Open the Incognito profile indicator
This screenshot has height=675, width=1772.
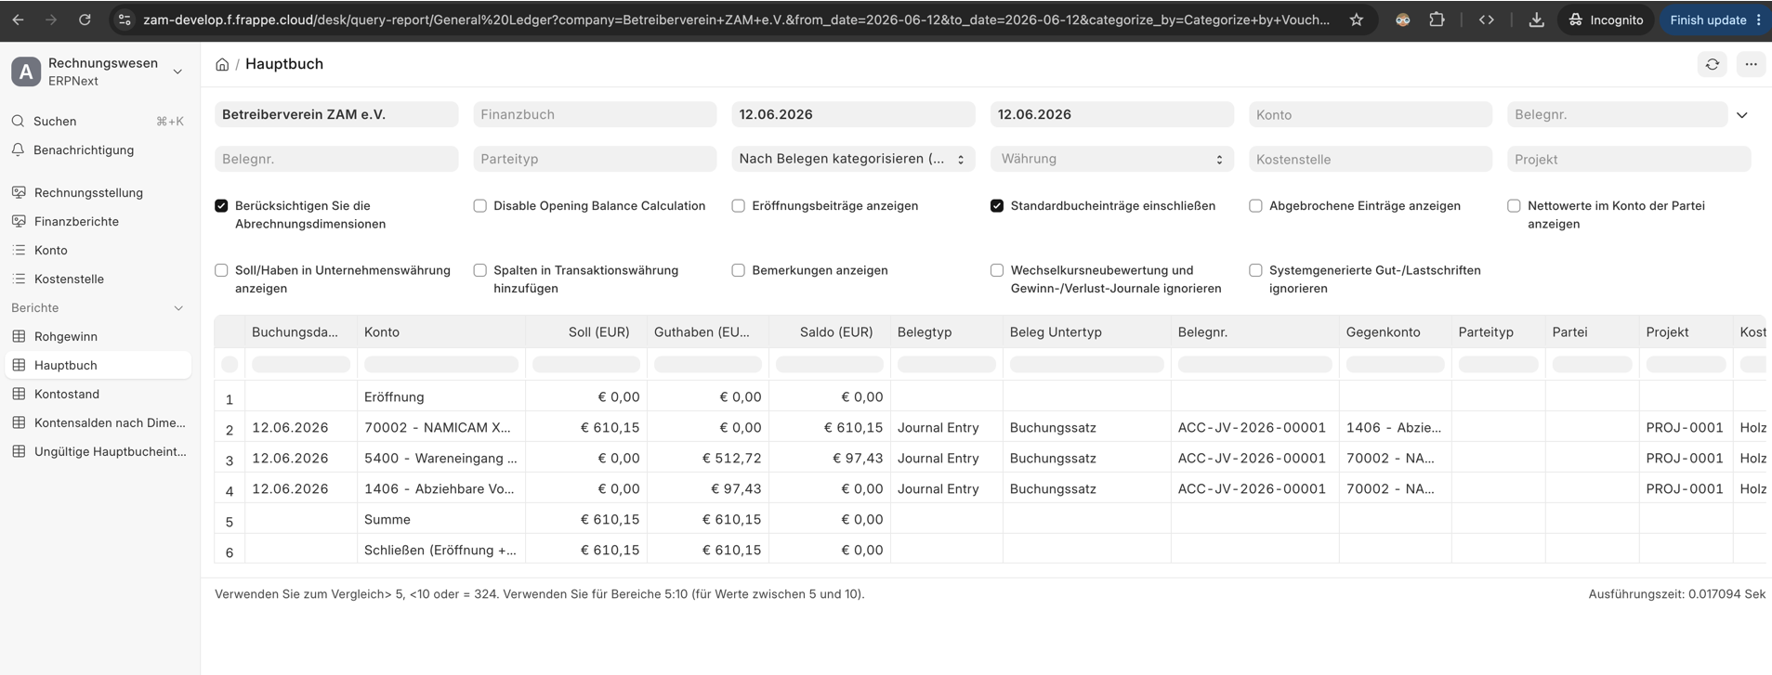tap(1606, 19)
